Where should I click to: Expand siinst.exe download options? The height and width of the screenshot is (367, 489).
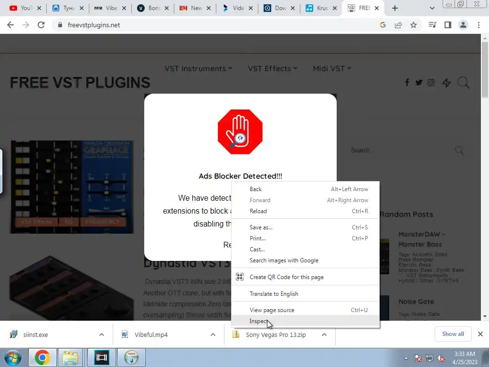tap(102, 335)
